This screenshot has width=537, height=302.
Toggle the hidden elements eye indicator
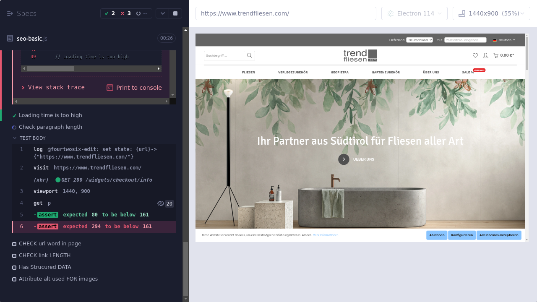click(x=161, y=203)
